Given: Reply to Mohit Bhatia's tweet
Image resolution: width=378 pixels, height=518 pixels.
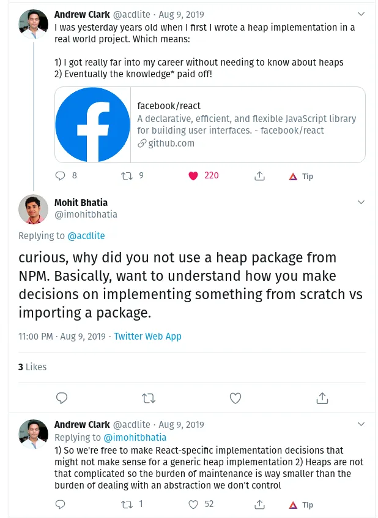Looking at the screenshot, I should pyautogui.click(x=61, y=398).
